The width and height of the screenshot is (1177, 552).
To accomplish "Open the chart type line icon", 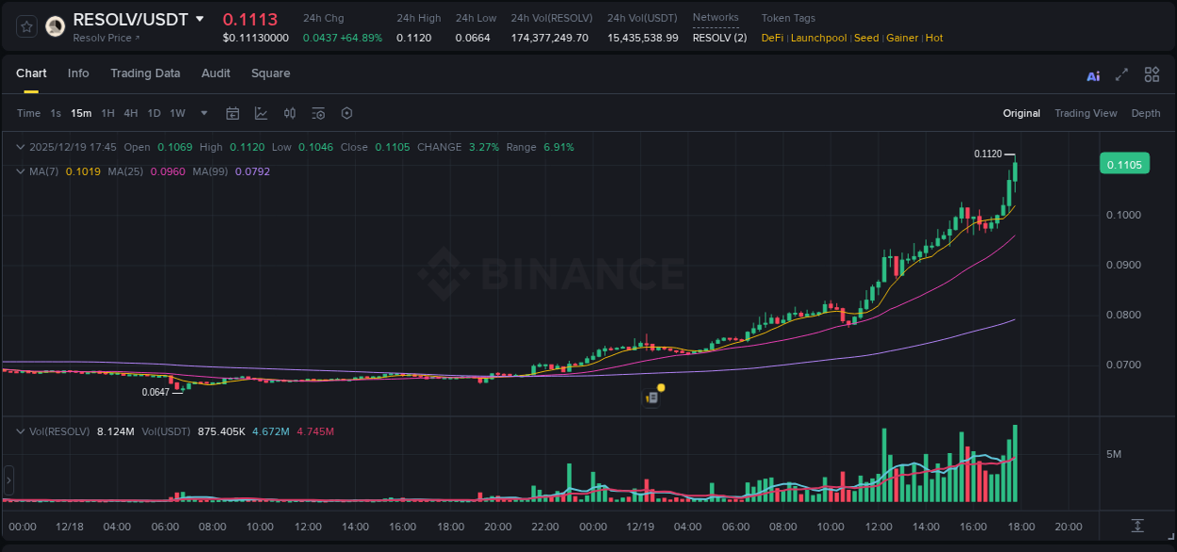I will click(261, 113).
